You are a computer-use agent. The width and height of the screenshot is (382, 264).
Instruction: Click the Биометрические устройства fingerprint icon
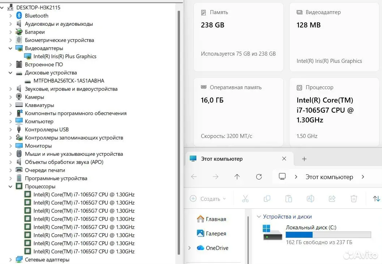19,40
